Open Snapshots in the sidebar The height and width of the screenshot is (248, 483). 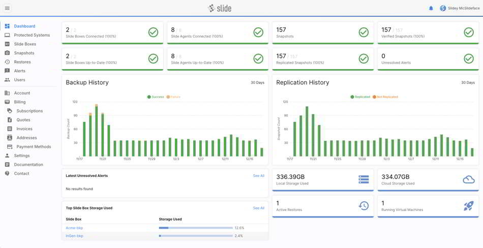pyautogui.click(x=24, y=53)
